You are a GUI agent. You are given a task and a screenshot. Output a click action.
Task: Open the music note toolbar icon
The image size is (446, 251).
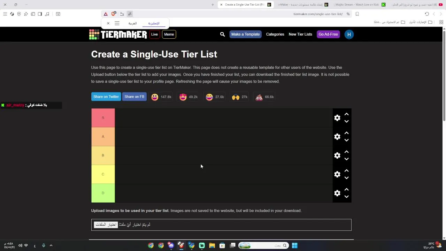point(47,14)
